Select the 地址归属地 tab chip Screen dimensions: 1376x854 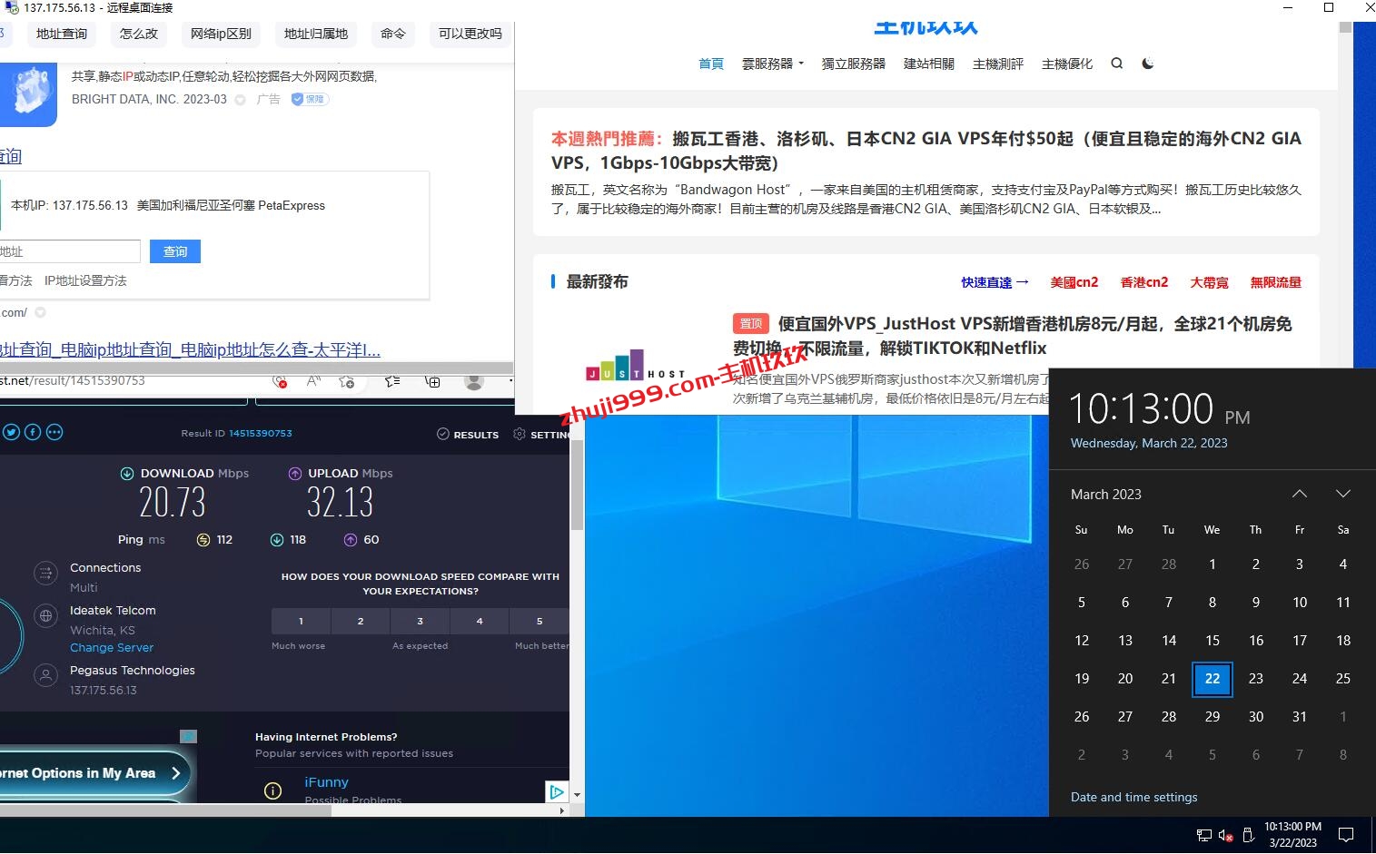pyautogui.click(x=316, y=34)
